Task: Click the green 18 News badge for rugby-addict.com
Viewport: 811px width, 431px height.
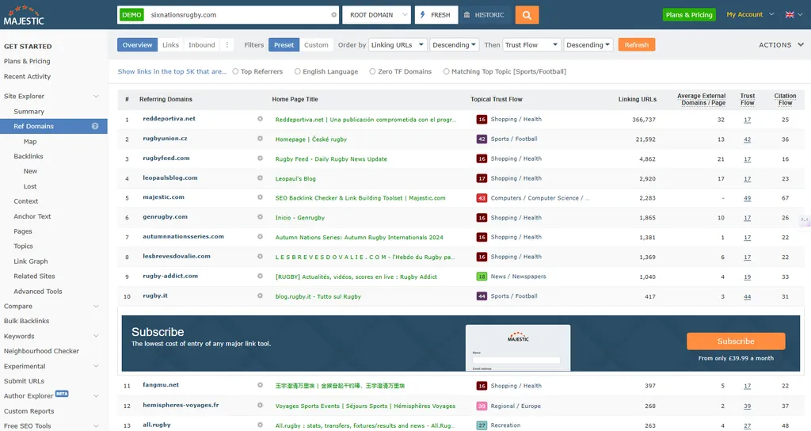Action: (x=482, y=277)
